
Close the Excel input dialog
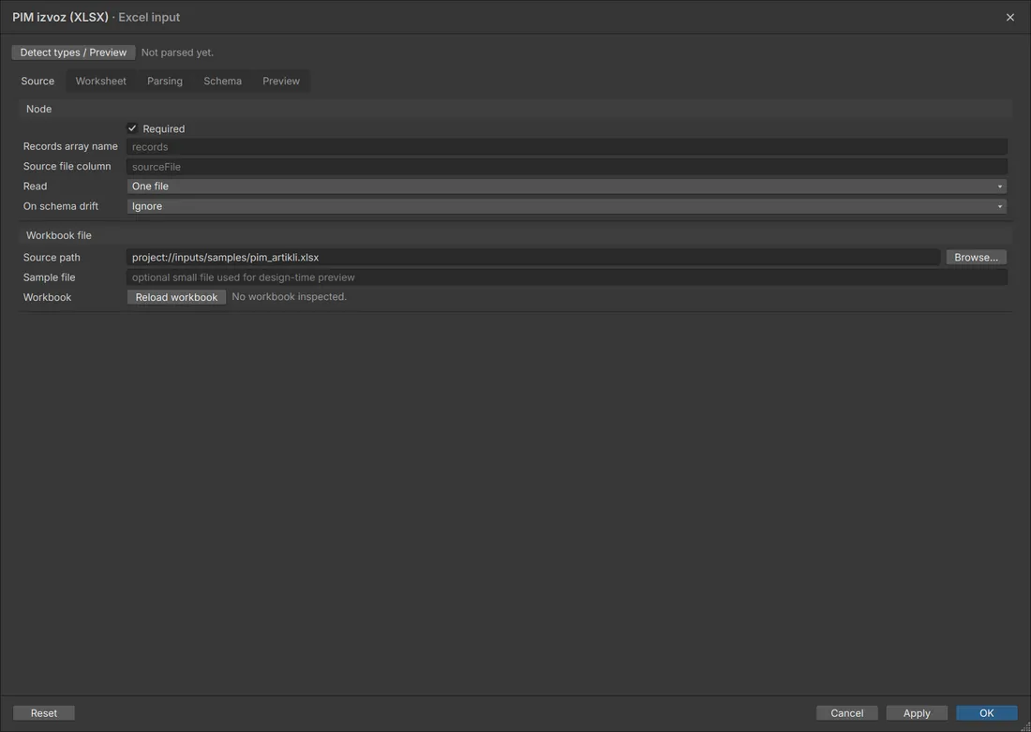click(x=1010, y=17)
